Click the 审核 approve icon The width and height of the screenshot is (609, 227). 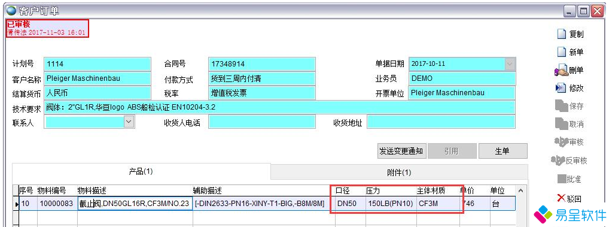(562, 142)
